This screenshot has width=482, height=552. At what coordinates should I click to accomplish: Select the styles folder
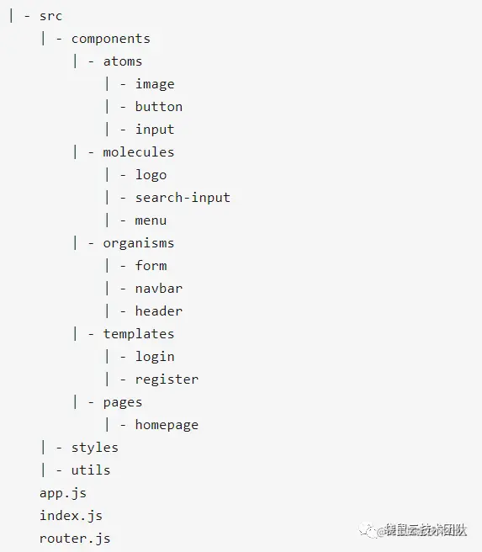click(95, 448)
